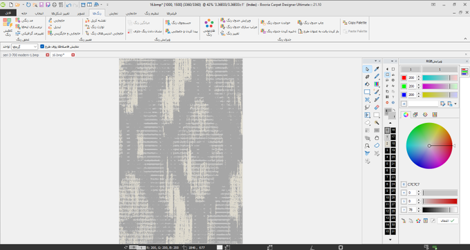
Task: Click the توازن رنگ color balance command
Action: click(95, 27)
